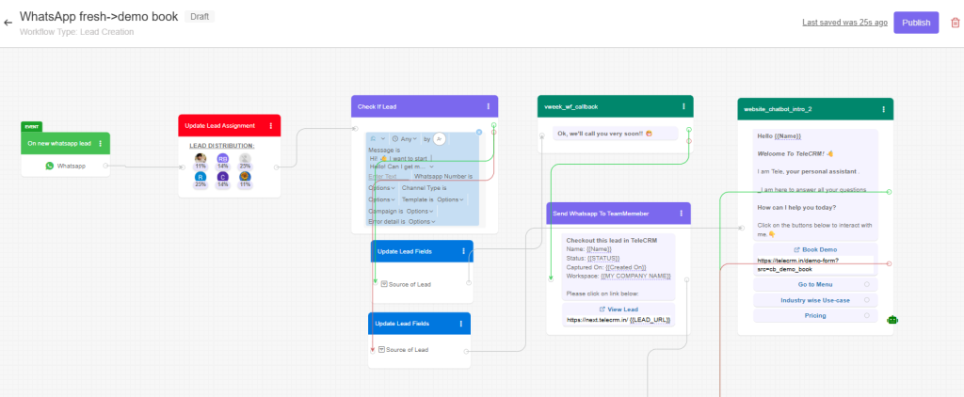Viewport: 964px width, 397px height.
Task: Open 'vweek_wf_callback' node three-dot menu
Action: click(683, 106)
